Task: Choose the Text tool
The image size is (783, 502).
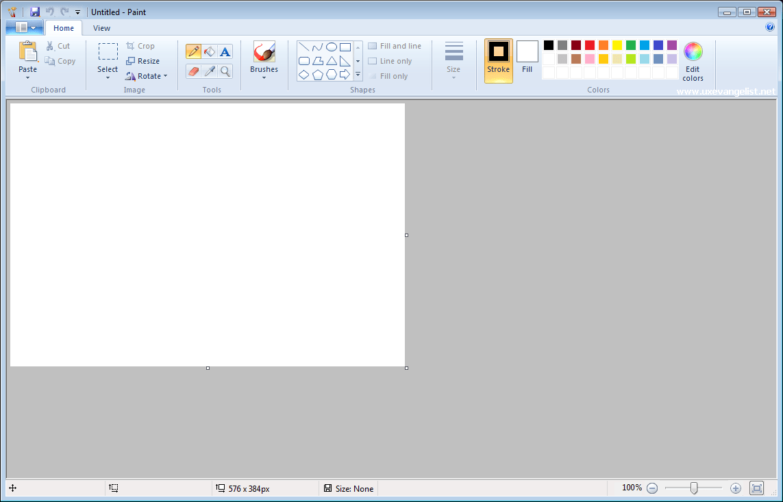Action: coord(225,51)
